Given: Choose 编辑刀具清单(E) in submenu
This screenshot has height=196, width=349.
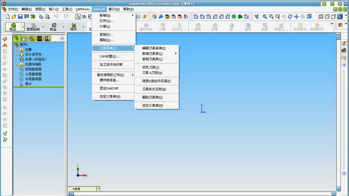Looking at the screenshot, I should (157, 48).
